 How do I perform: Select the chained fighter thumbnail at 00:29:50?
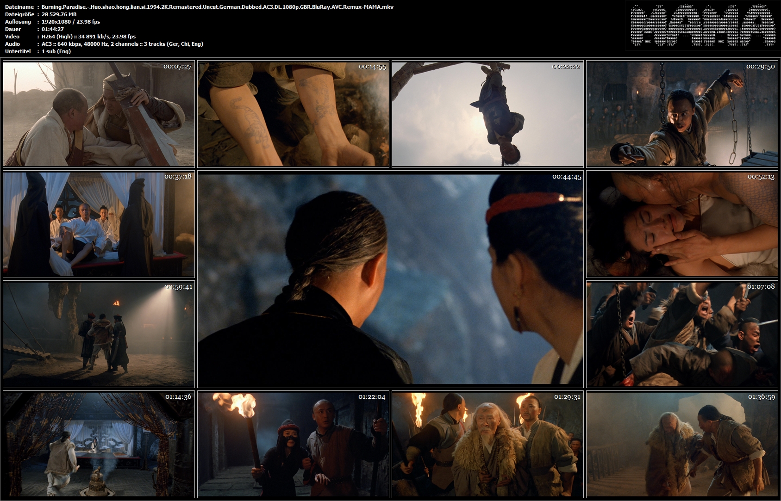(682, 114)
